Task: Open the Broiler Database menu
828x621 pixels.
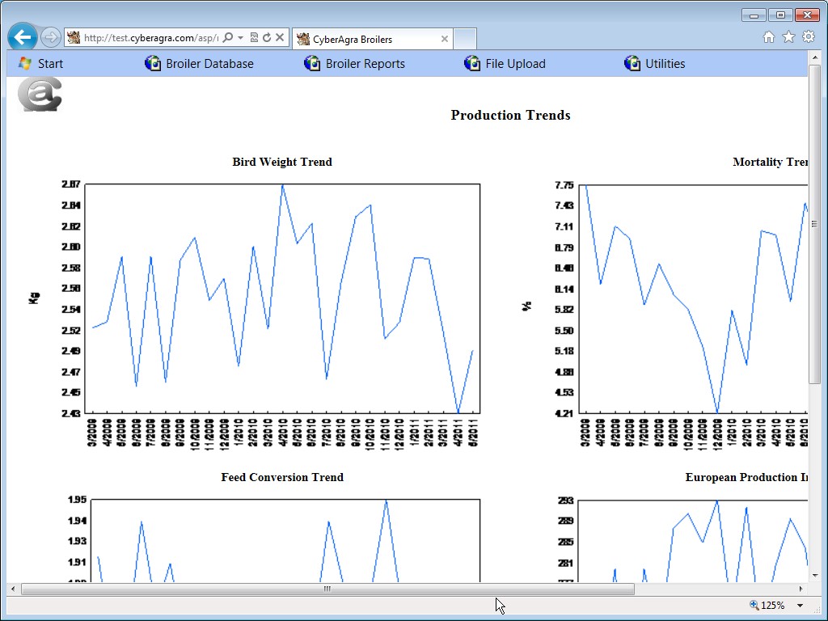Action: click(x=199, y=64)
